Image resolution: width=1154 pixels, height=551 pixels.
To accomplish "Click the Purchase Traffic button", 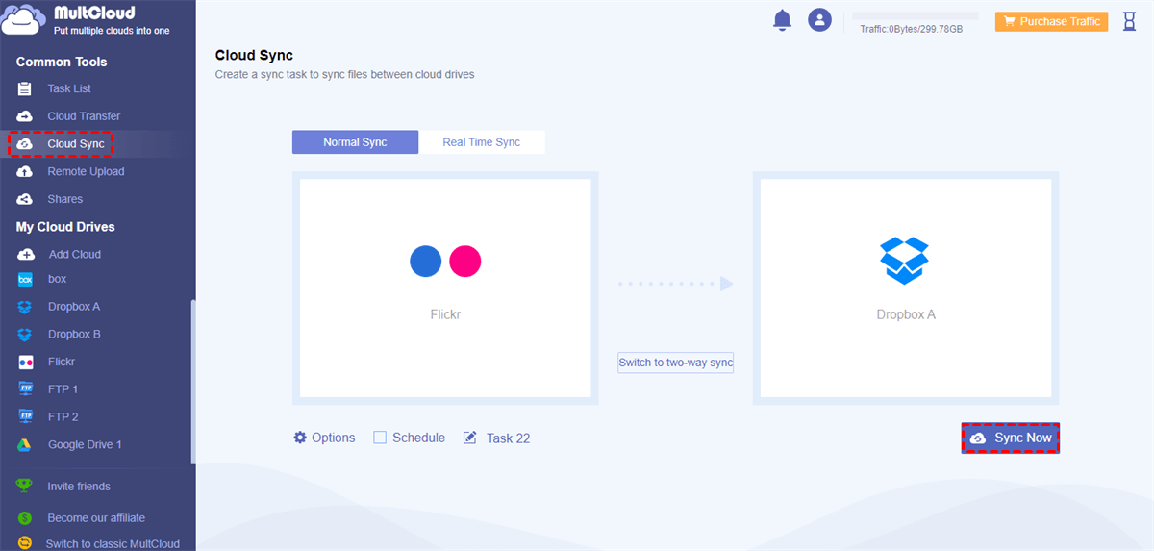I will click(1052, 21).
